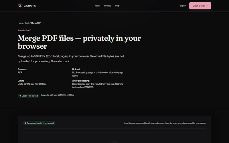
Task: Click the Sign in link
Action: 183,6
